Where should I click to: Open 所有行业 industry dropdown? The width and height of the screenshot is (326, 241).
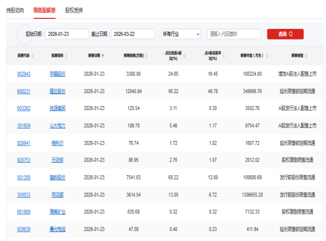tap(181, 34)
